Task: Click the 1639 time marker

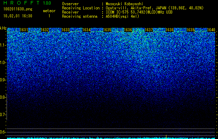Action: point(191,30)
